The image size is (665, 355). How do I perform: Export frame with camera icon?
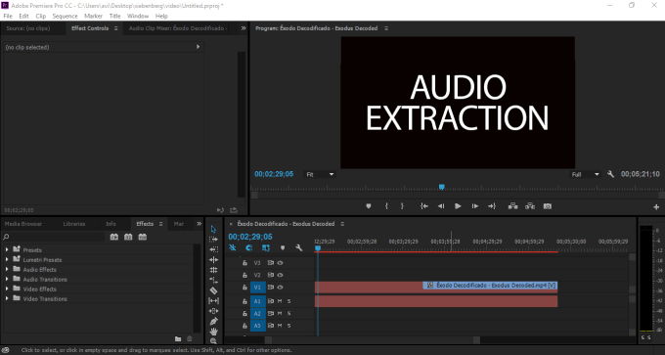548,206
